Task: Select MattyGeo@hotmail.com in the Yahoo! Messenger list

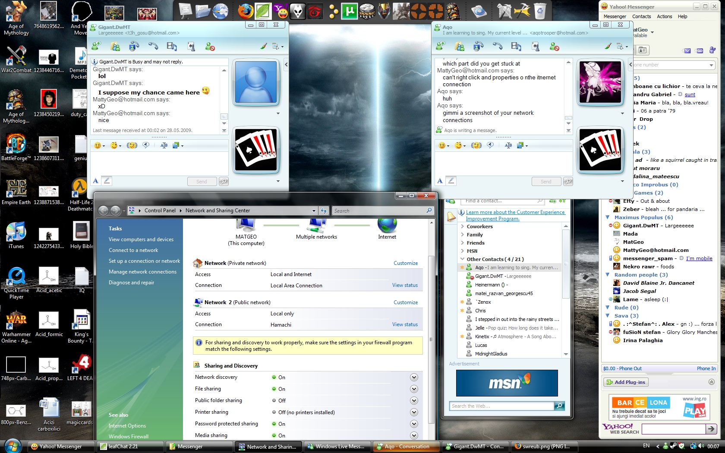Action: [x=656, y=250]
